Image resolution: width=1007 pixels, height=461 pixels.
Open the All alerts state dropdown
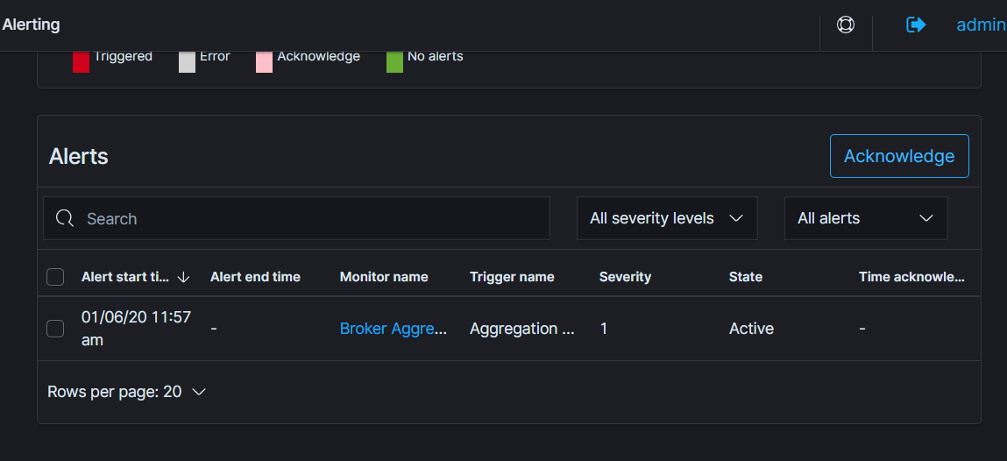click(865, 218)
